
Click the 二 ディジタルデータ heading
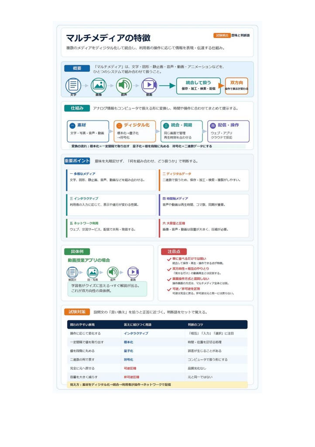pyautogui.click(x=177, y=174)
